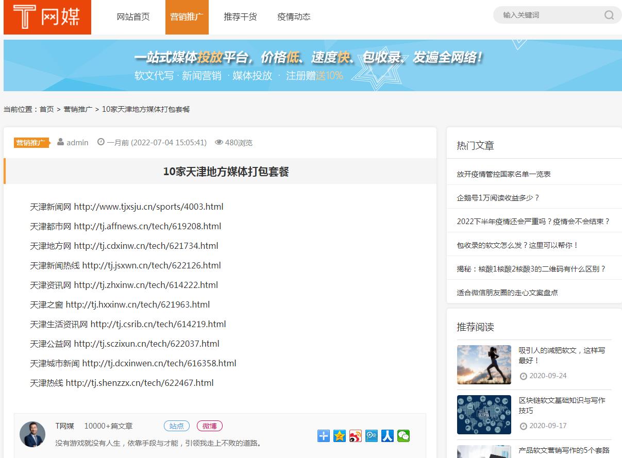Click the 天津新闻热线 jsxwn.cn line
The height and width of the screenshot is (458, 622).
(125, 265)
